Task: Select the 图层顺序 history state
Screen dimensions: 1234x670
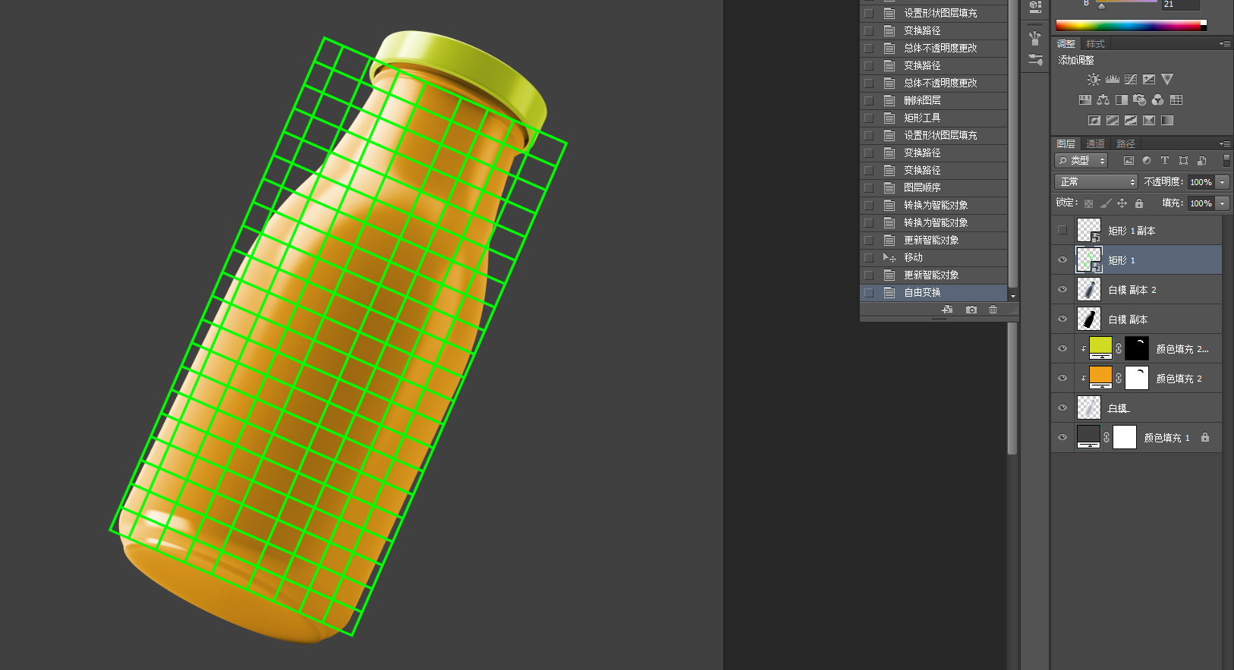Action: click(933, 187)
